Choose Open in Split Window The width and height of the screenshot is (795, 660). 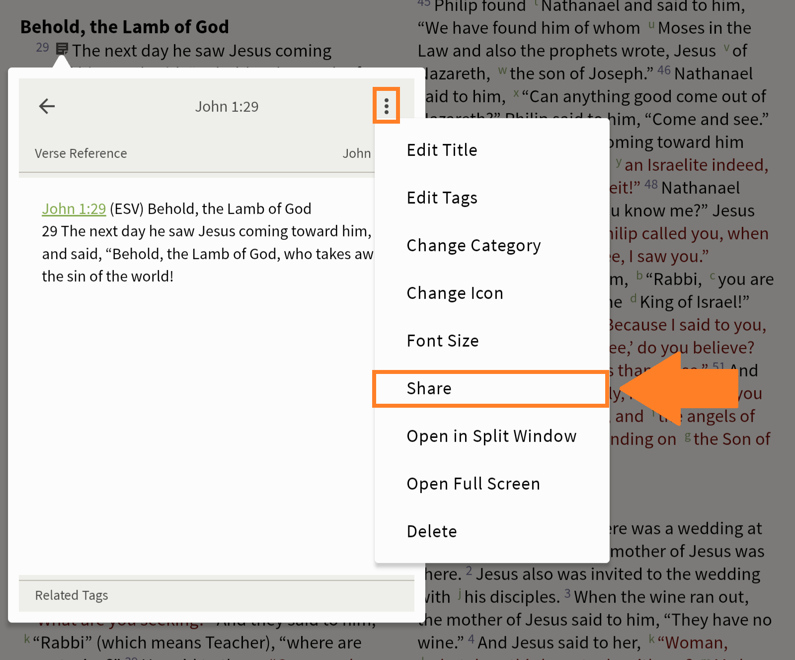pyautogui.click(x=491, y=436)
